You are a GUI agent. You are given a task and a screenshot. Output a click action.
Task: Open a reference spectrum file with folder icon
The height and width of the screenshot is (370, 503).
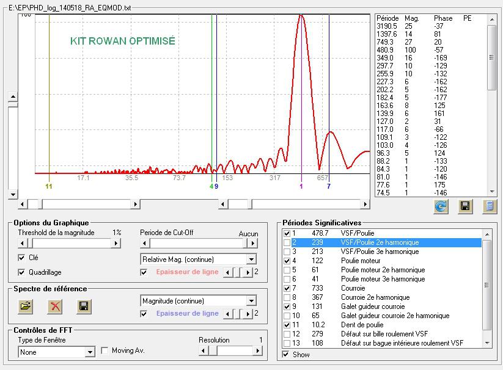click(25, 307)
